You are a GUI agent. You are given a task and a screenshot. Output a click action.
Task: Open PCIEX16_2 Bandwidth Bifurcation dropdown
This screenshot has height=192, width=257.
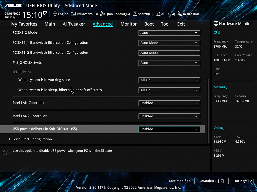coord(169,53)
